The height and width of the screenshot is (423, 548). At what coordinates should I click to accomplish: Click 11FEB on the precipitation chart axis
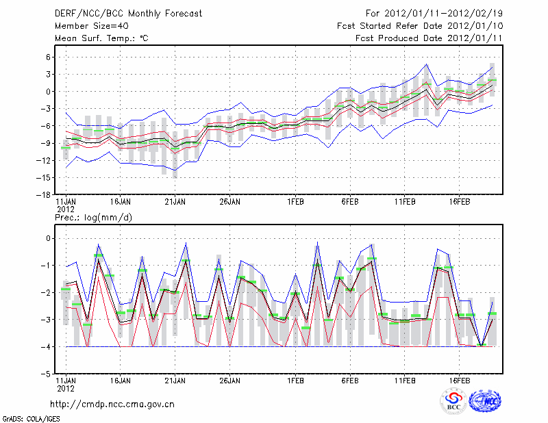coord(405,379)
